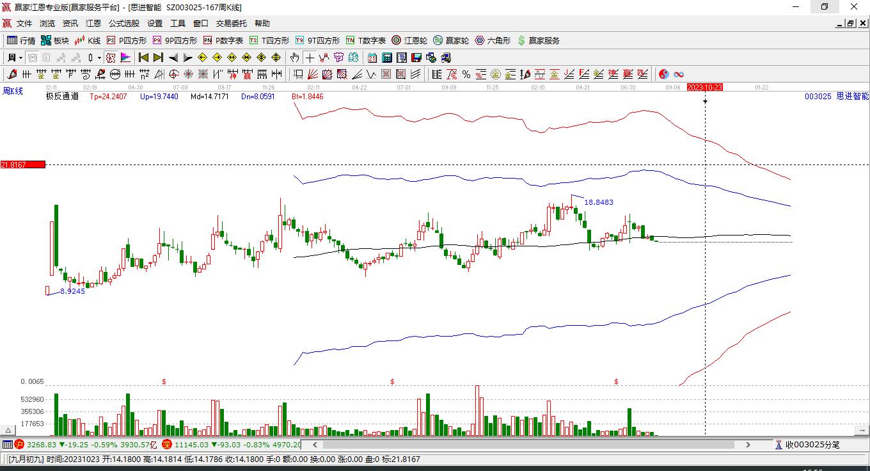Select the percent sign drawing tool
Screen dimensions: 870x471
point(466,74)
